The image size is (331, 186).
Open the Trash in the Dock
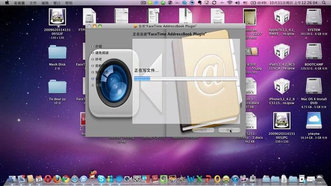tap(320, 179)
